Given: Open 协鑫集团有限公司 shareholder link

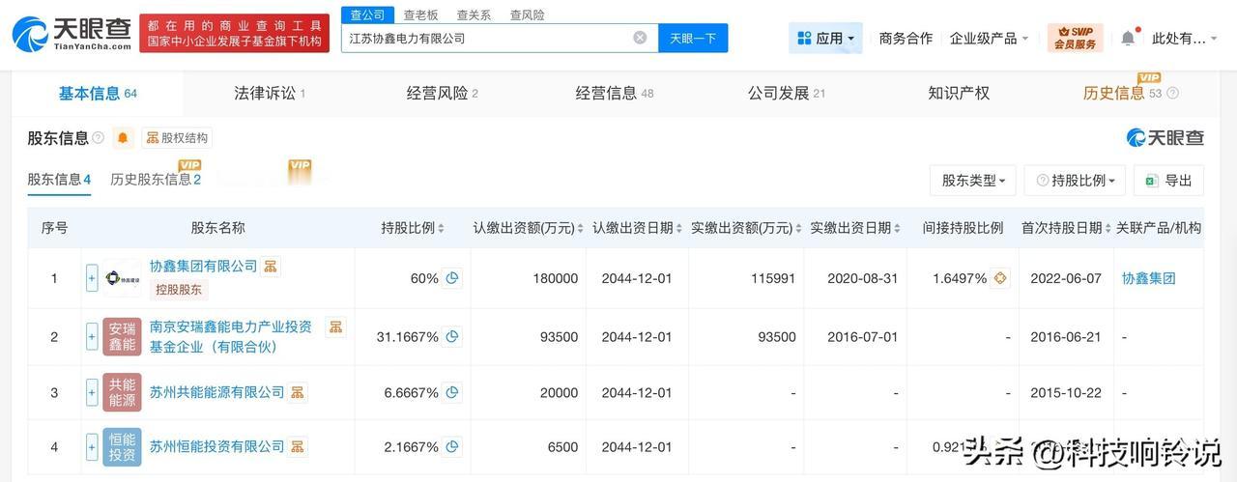Looking at the screenshot, I should (x=203, y=266).
